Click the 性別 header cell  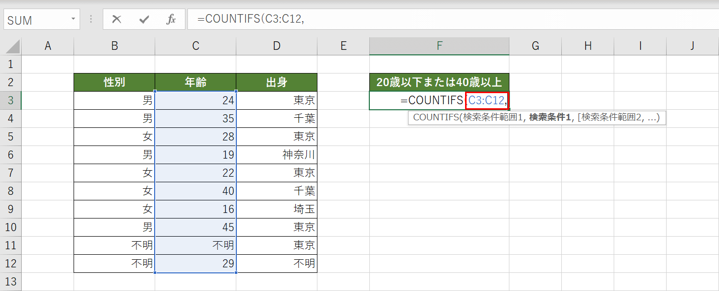tap(114, 82)
